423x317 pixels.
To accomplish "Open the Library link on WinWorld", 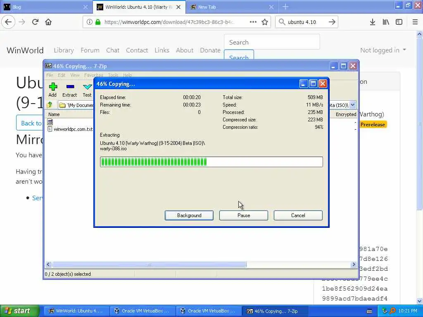I will point(64,50).
